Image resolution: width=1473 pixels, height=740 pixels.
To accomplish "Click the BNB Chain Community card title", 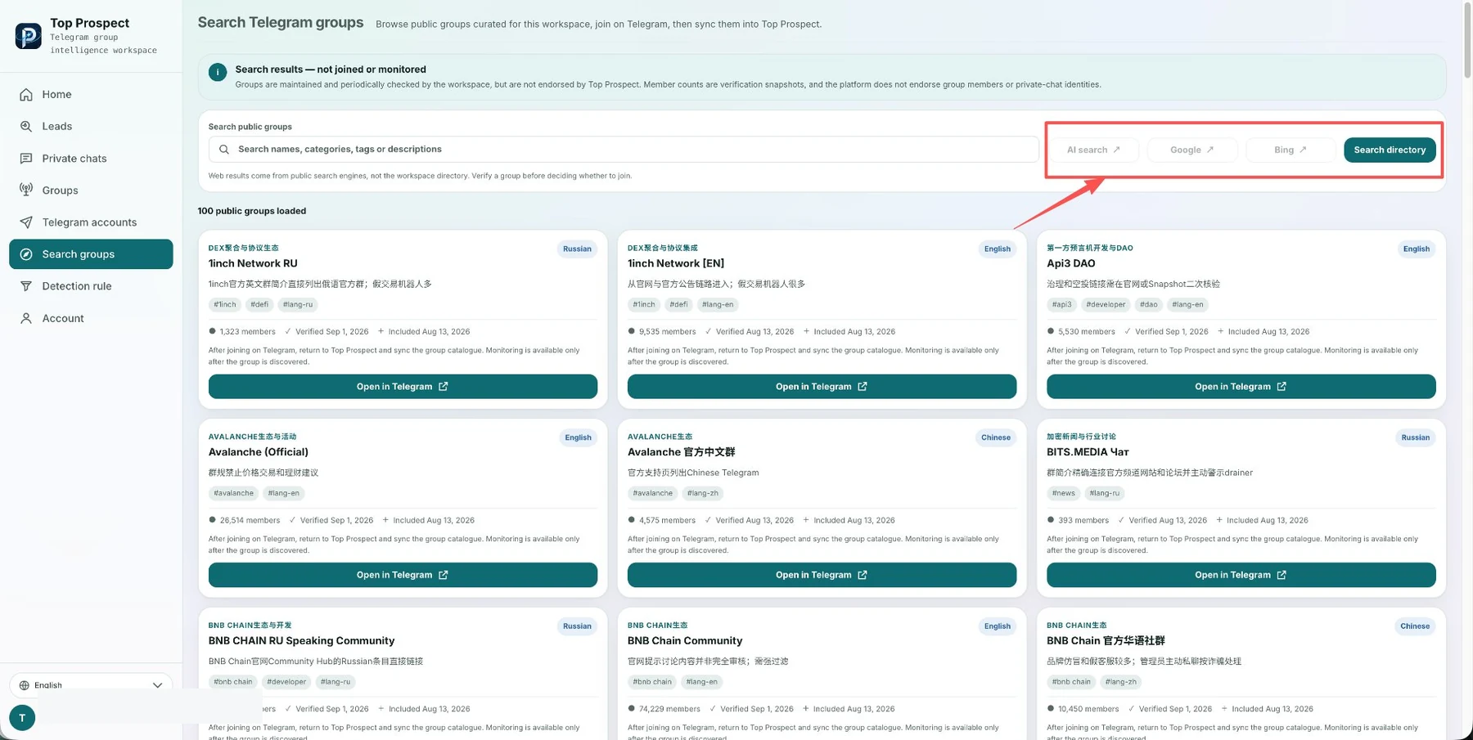I will (685, 641).
